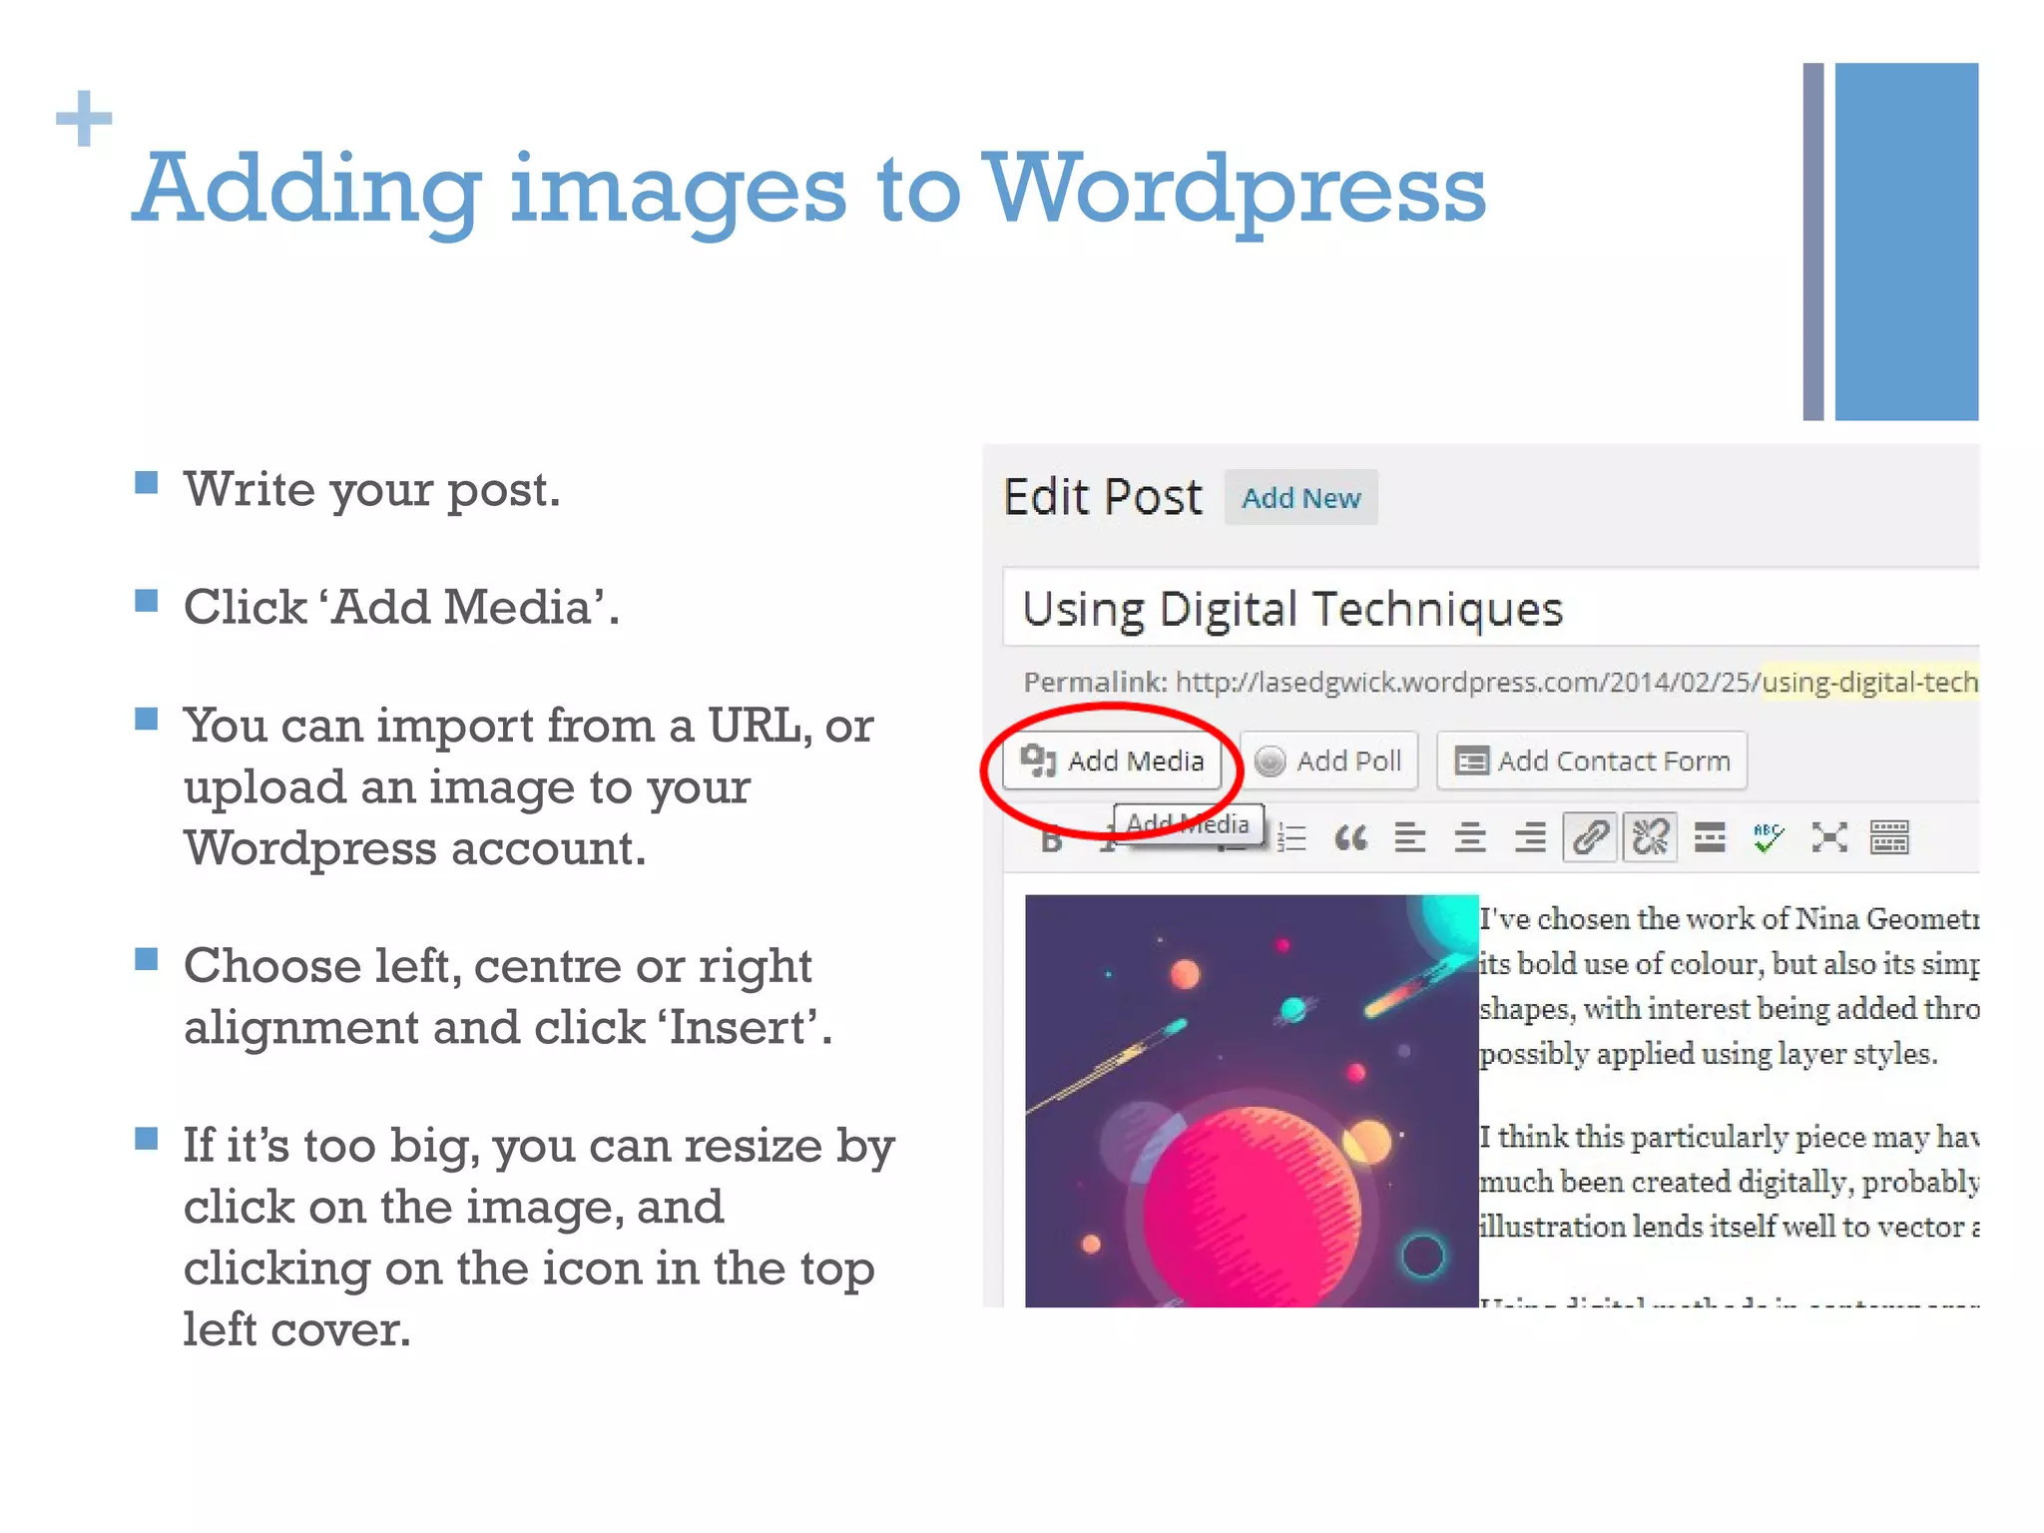Click the Add New button beside Edit Post
This screenshot has width=2044, height=1533.
(1300, 497)
